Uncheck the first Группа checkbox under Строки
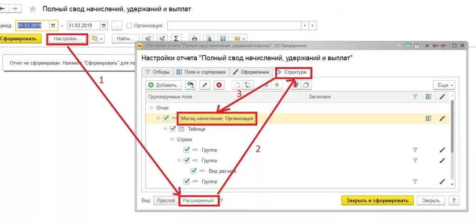476x221 pixels. (187, 150)
